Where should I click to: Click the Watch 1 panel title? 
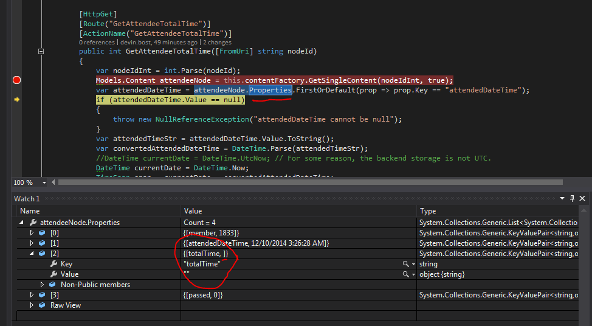tap(27, 199)
